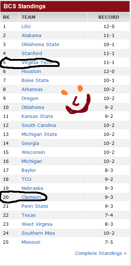Select the Southern Miss link
This screenshot has height=266, width=131.
click(x=38, y=233)
